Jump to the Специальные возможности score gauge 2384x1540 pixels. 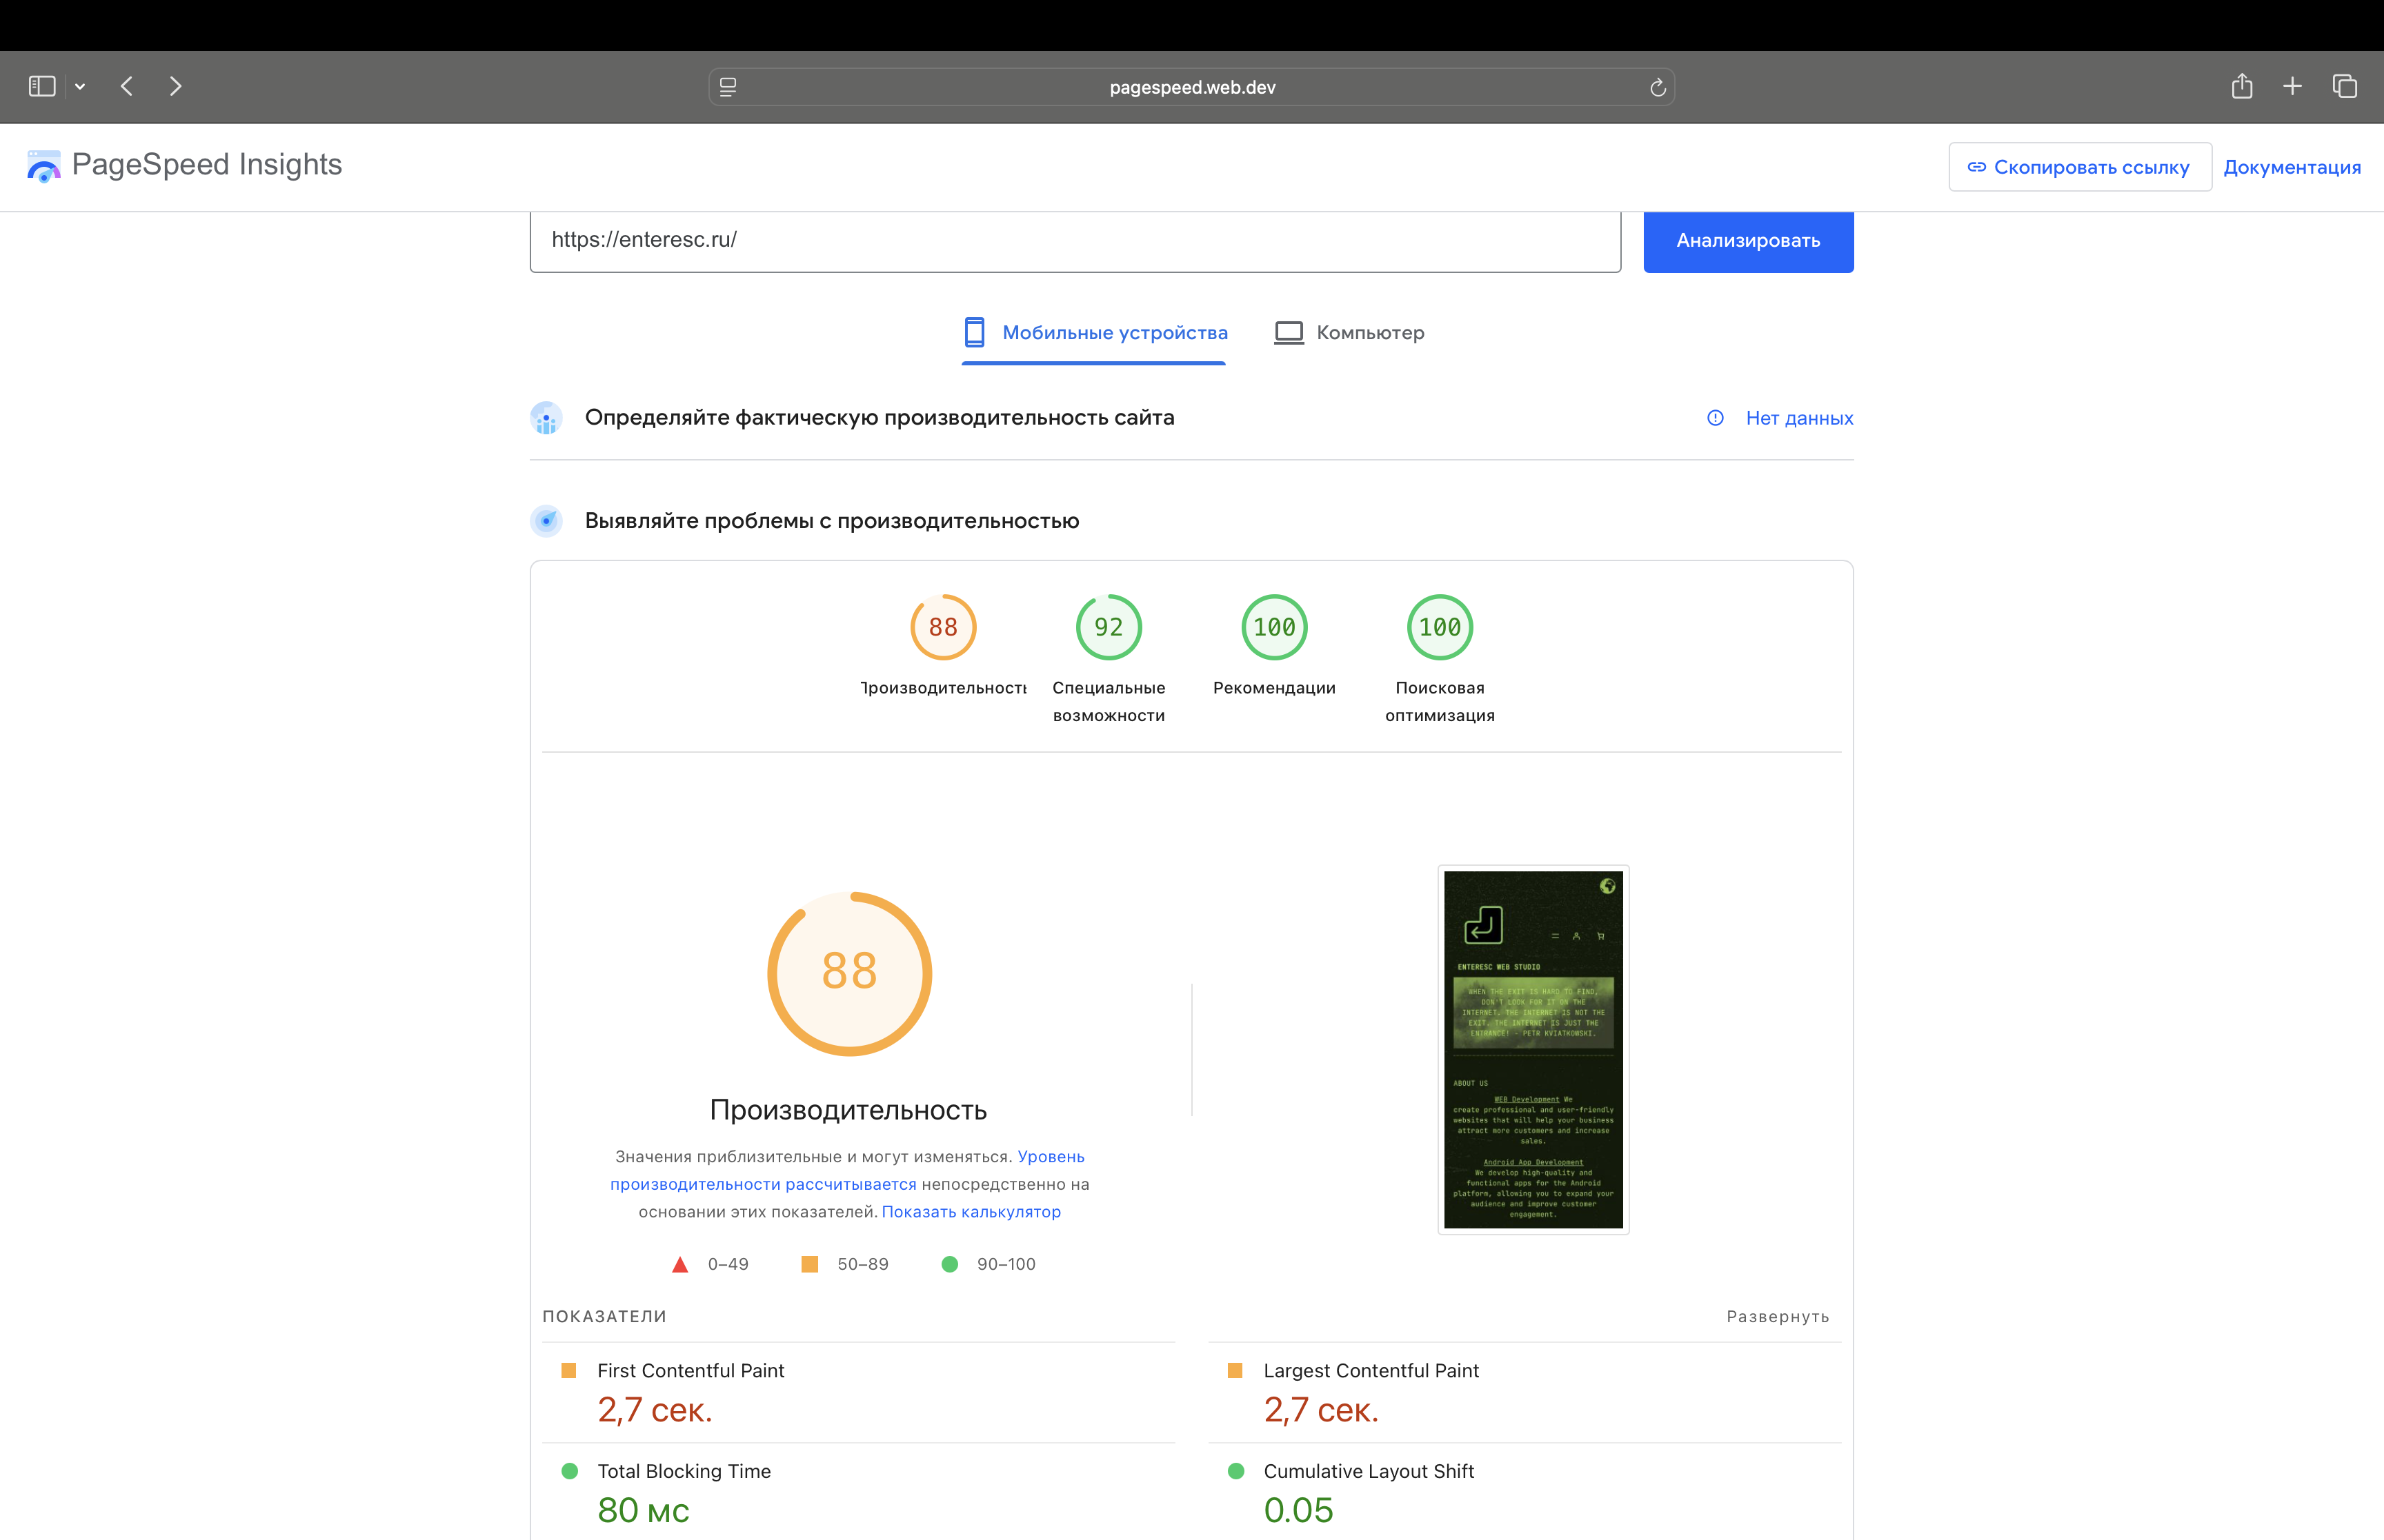point(1109,628)
